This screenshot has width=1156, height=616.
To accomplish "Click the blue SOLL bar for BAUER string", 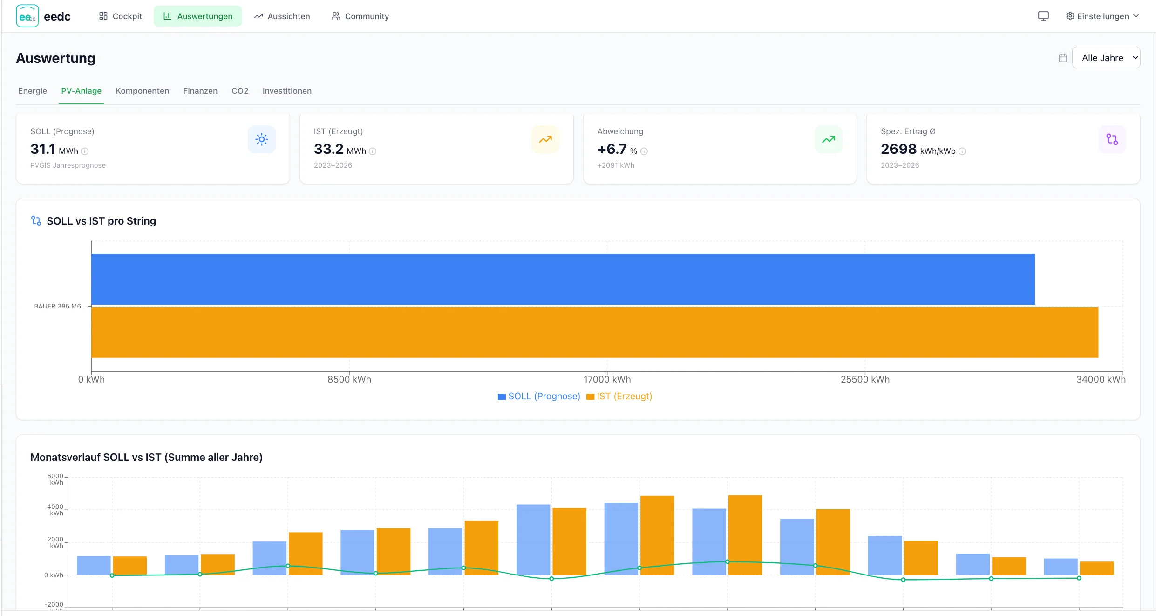I will pos(563,279).
